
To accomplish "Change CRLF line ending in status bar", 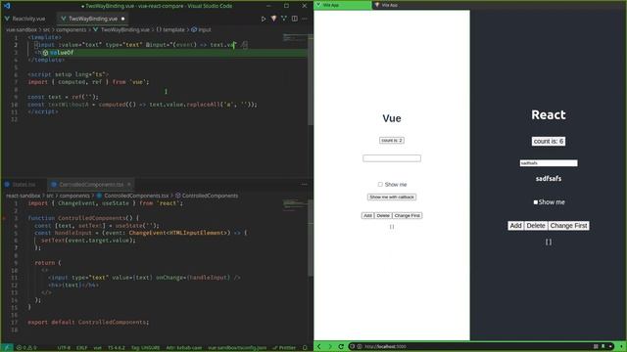I will click(x=81, y=348).
